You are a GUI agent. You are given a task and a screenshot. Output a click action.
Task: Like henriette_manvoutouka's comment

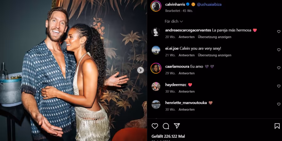tap(279, 104)
